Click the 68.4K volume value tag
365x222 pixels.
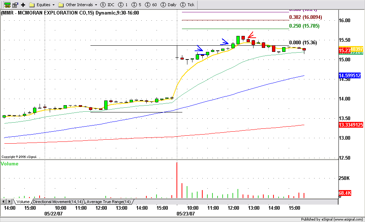click(345, 193)
